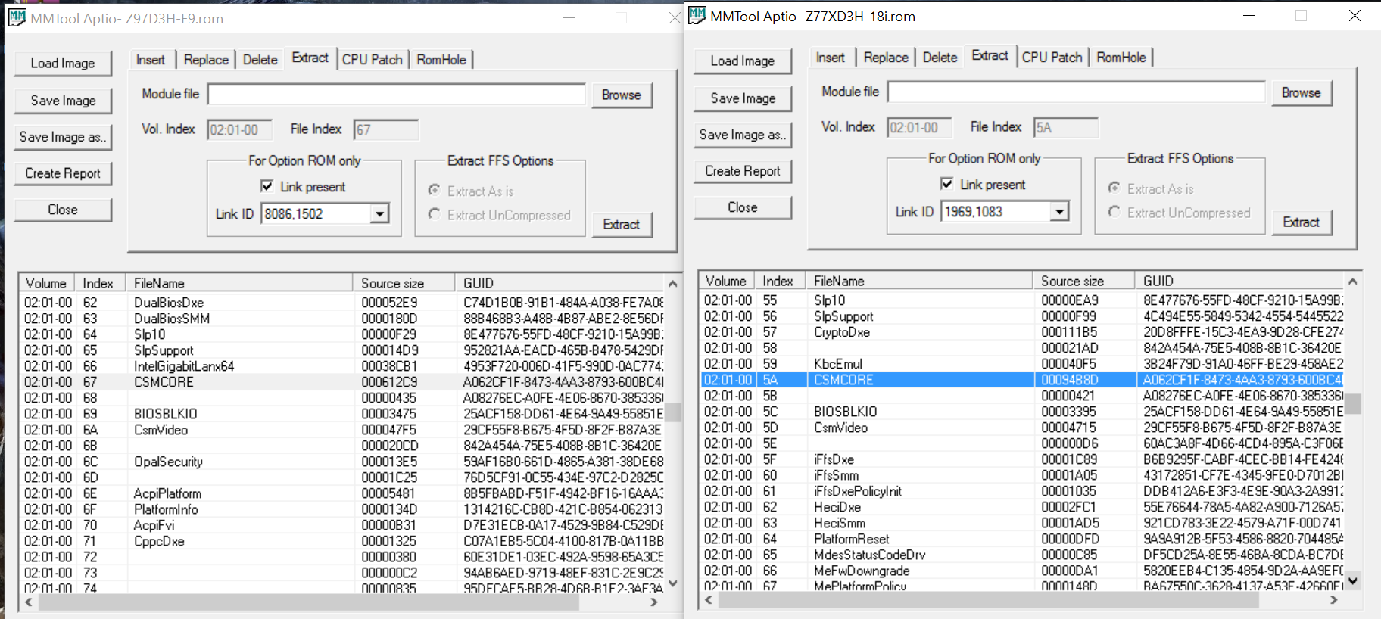
Task: Click Create Report in Z97D3H window
Action: click(x=63, y=173)
